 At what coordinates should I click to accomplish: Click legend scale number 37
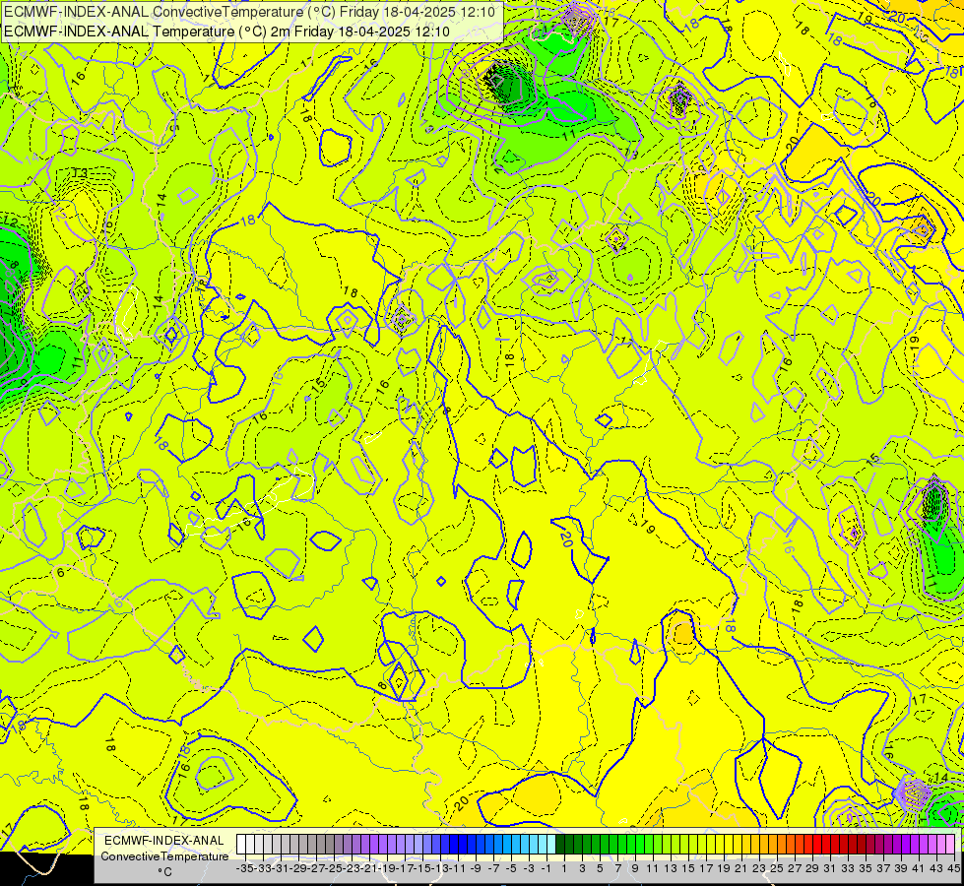(x=883, y=868)
